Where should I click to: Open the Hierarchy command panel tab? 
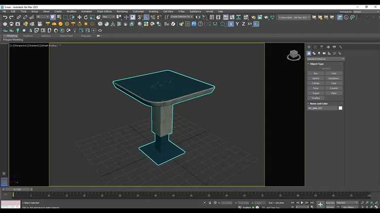(322, 47)
